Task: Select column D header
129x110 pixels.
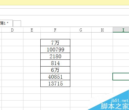Action: (x=12, y=30)
